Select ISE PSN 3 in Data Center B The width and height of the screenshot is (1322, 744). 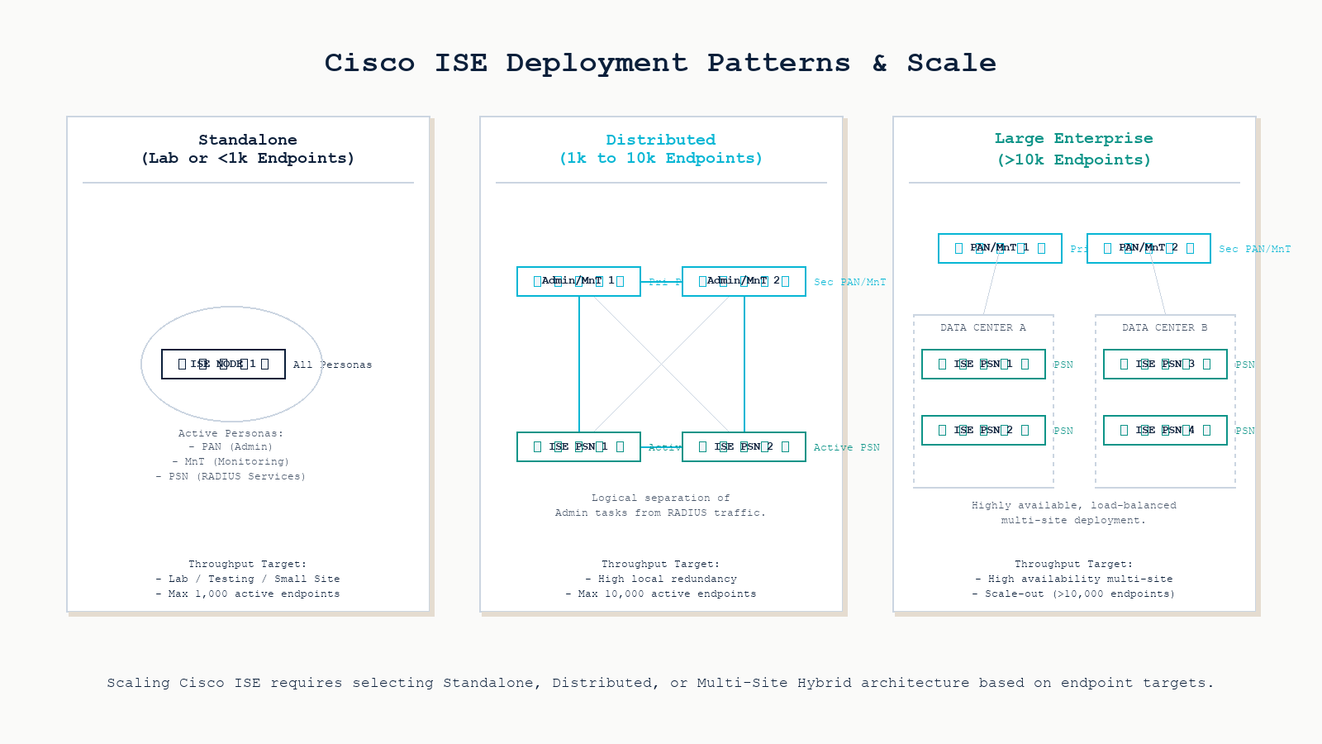tap(1165, 364)
